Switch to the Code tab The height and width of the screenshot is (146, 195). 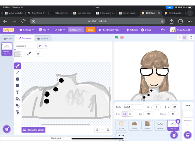[x=8, y=39]
